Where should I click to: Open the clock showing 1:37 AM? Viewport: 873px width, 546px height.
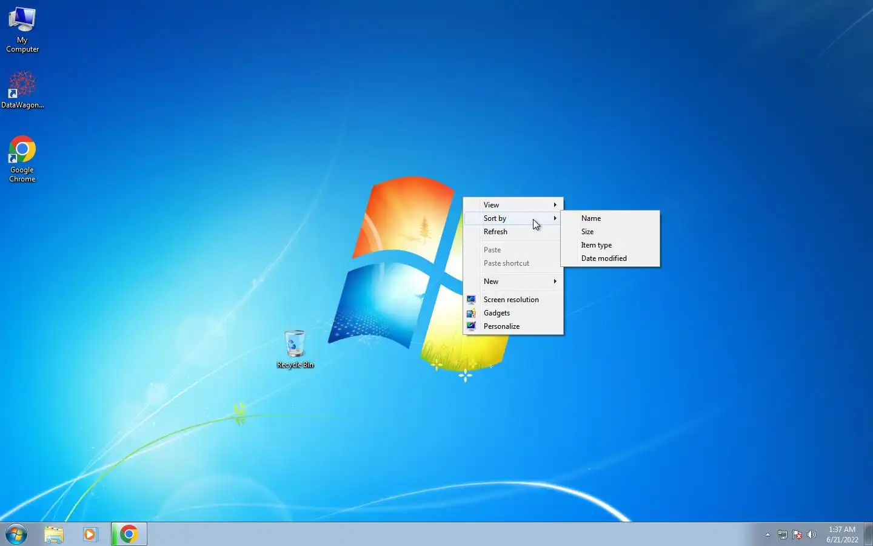point(842,534)
